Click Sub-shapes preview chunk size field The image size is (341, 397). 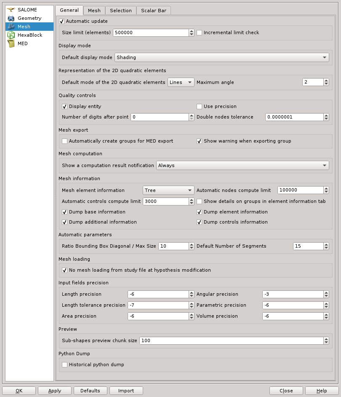pyautogui.click(x=232, y=340)
